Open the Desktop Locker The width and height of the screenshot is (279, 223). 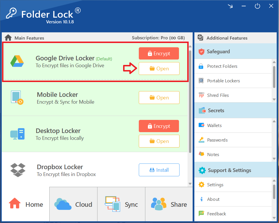coord(159,141)
